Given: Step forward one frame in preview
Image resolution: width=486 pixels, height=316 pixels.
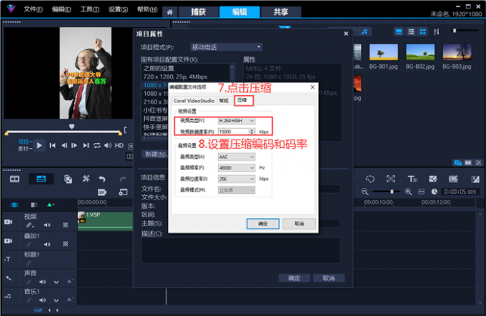Looking at the screenshot, I should [x=74, y=145].
